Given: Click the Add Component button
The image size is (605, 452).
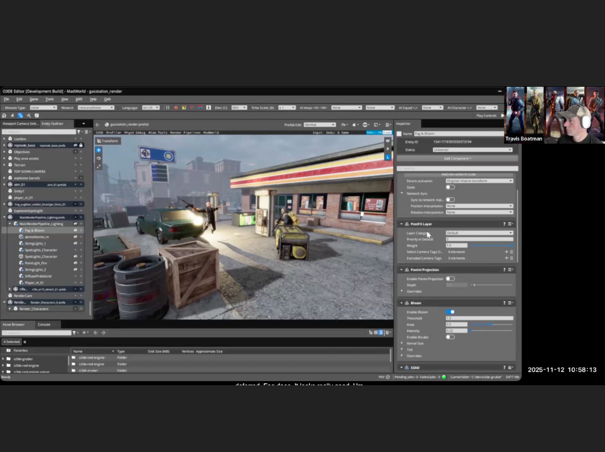Looking at the screenshot, I should coord(457,159).
